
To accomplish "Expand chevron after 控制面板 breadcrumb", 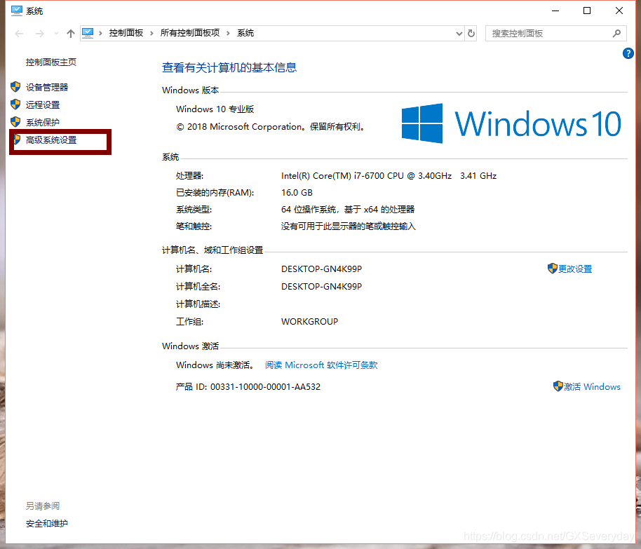I will (x=151, y=33).
